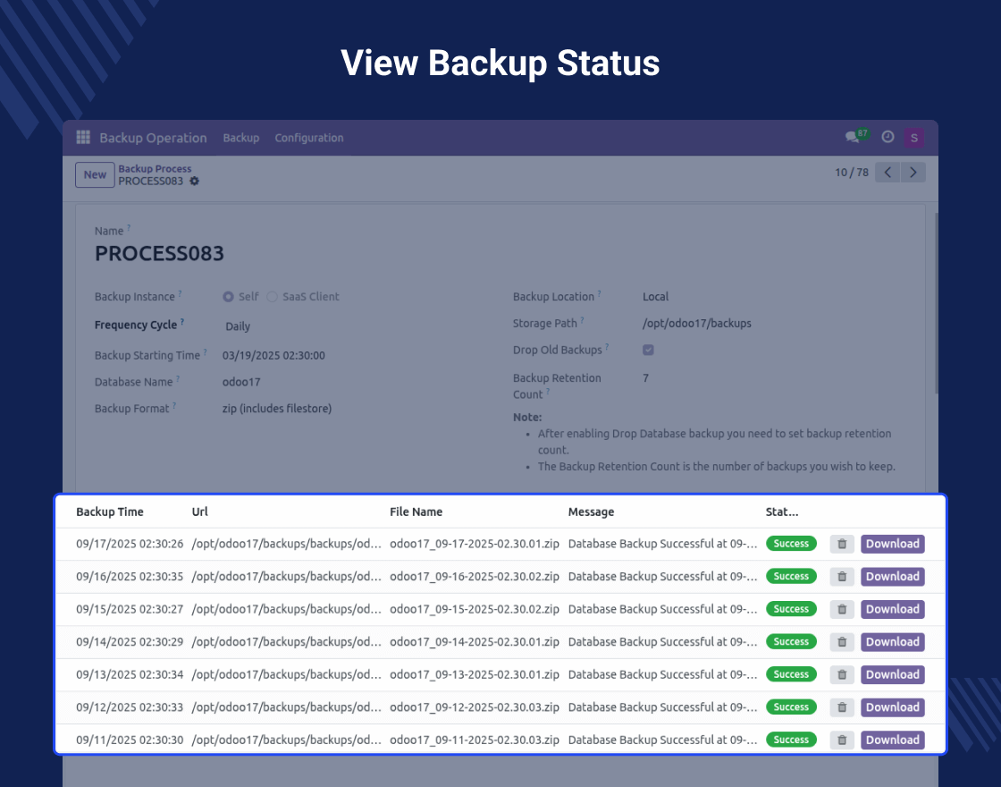Download the 09-11-2025 backup file

[x=893, y=740]
